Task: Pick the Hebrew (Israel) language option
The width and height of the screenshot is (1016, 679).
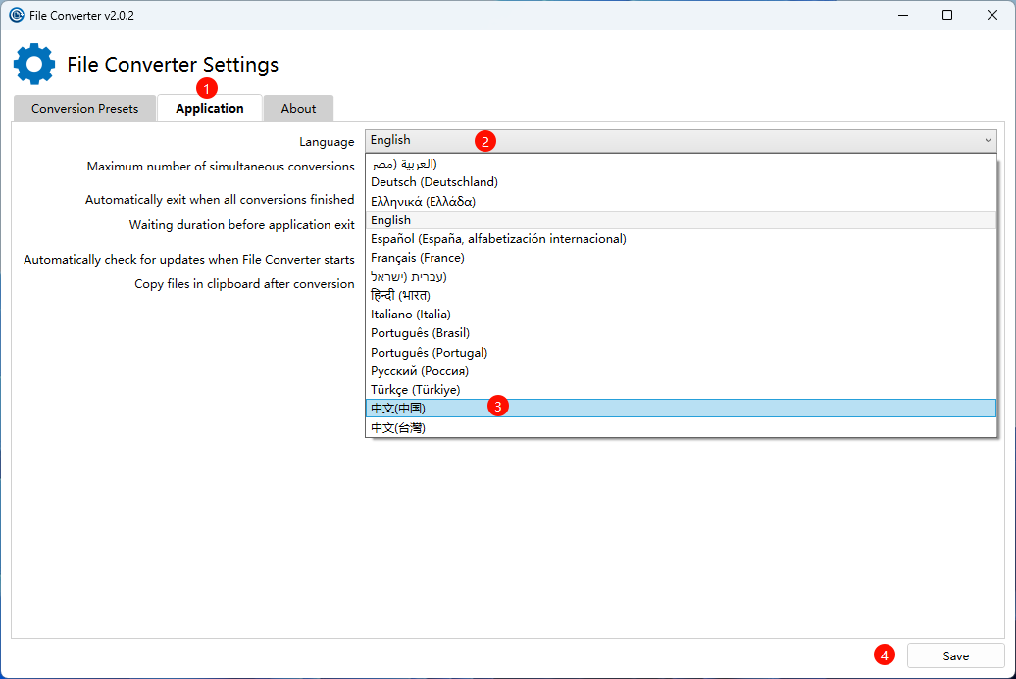Action: (x=681, y=276)
